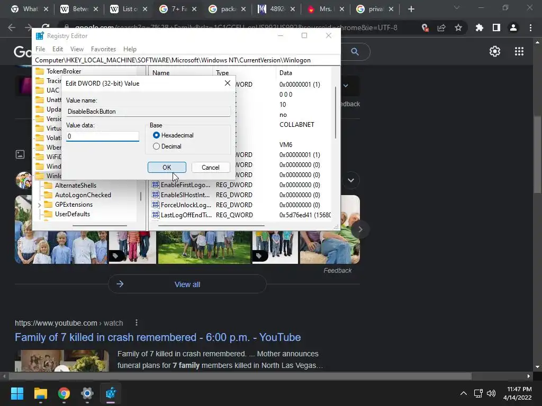Open the Favorites menu in Registry Editor
The image size is (542, 406).
(103, 49)
